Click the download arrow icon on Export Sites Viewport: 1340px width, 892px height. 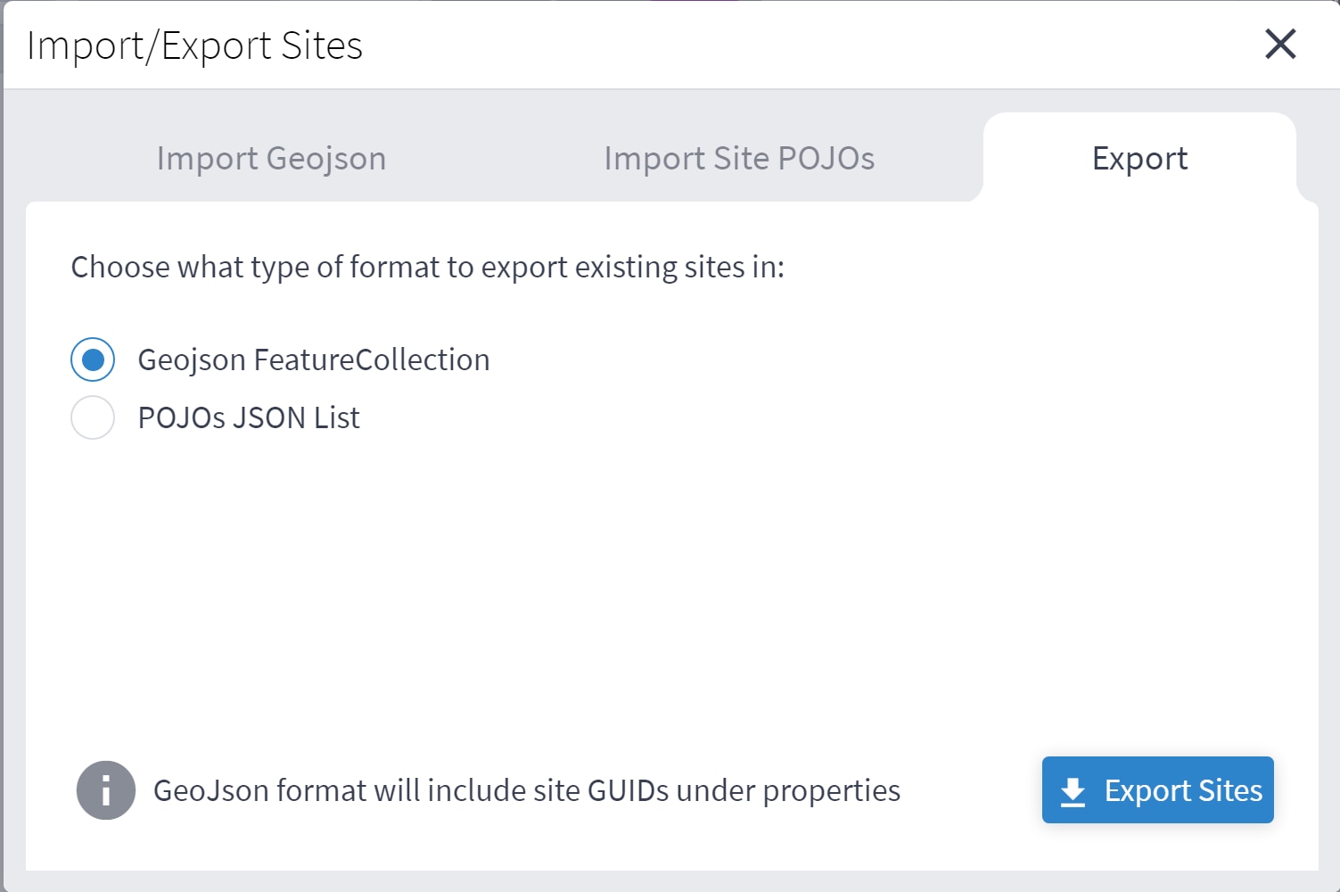[x=1073, y=791]
